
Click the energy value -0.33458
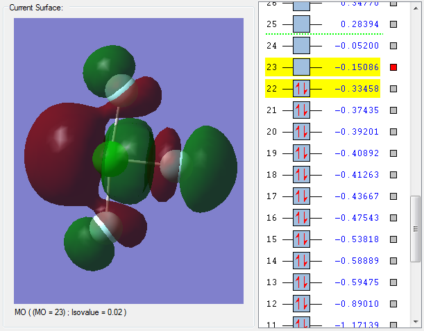tap(359, 89)
